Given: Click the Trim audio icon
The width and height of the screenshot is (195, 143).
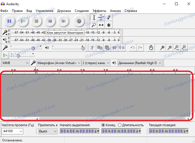Looking at the screenshot, I should [x=114, y=48].
